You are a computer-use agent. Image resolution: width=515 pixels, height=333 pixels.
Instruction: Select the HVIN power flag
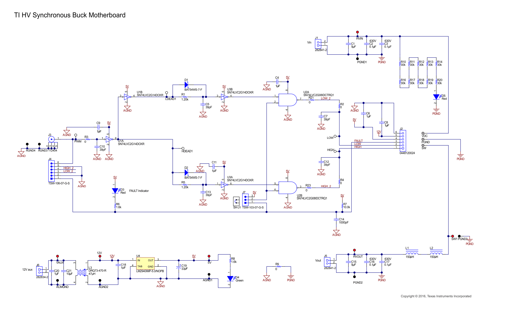point(358,32)
